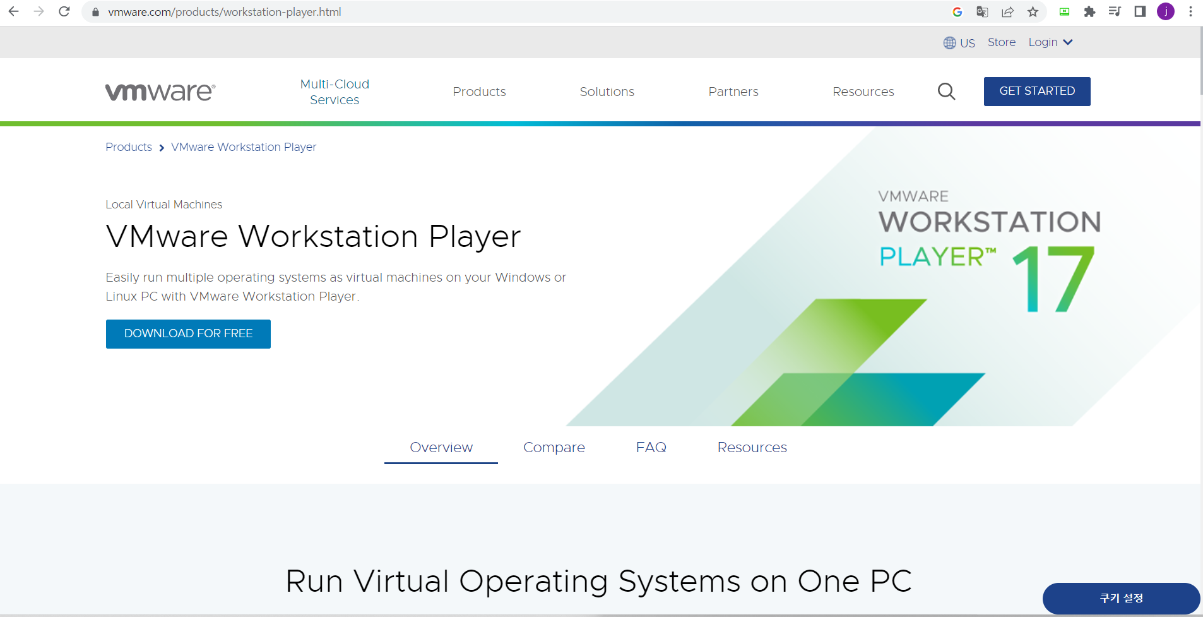
Task: Click the VMware Workstation Player breadcrumb
Action: (244, 147)
